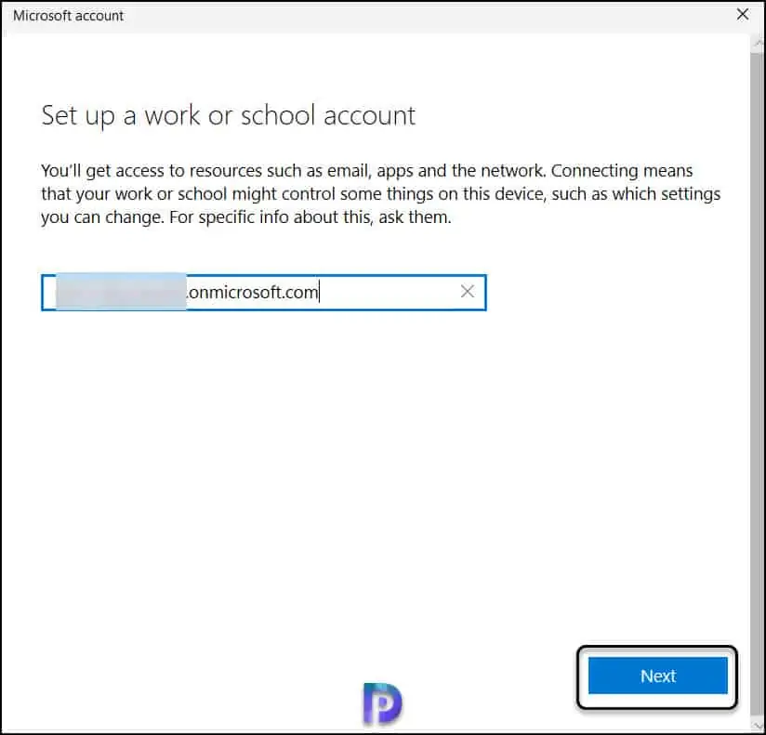Click the Next button
Screen dimensions: 766x735
point(657,676)
